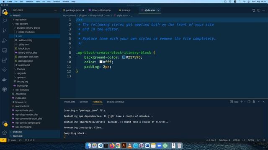Open the Remote Explorer view

coord(5,50)
